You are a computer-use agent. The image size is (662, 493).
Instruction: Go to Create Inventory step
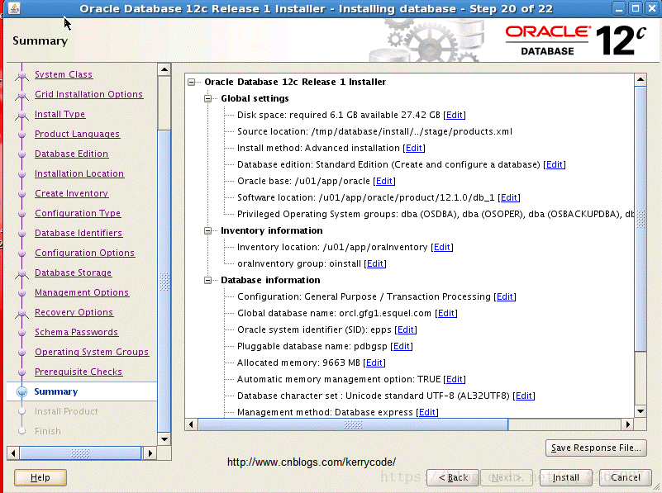(x=71, y=193)
